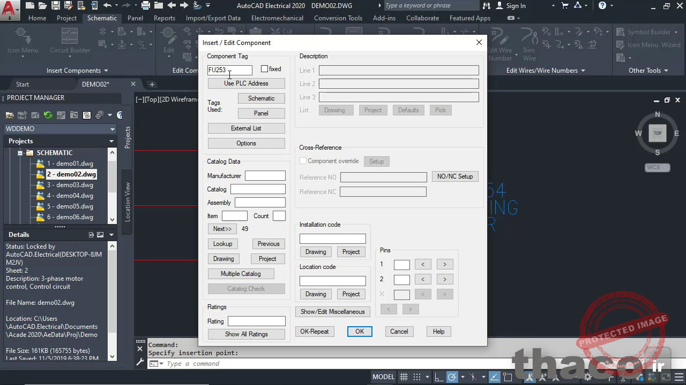Click the Save icon in Quick Access toolbar
The height and width of the screenshot is (385, 686).
click(x=56, y=5)
